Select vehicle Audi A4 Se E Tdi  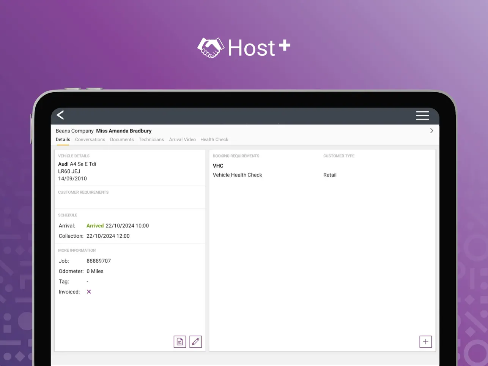click(x=77, y=164)
